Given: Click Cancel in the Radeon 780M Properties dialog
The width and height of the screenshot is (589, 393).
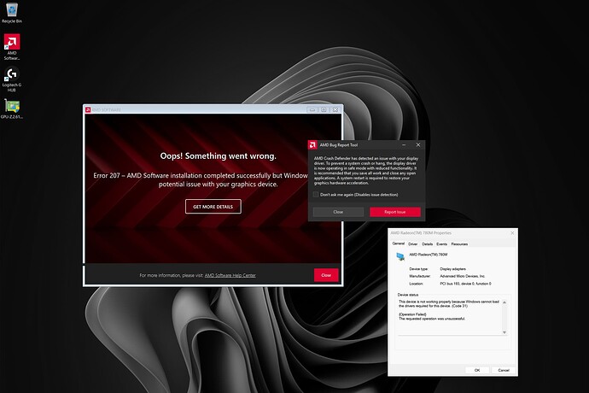Looking at the screenshot, I should 504,370.
